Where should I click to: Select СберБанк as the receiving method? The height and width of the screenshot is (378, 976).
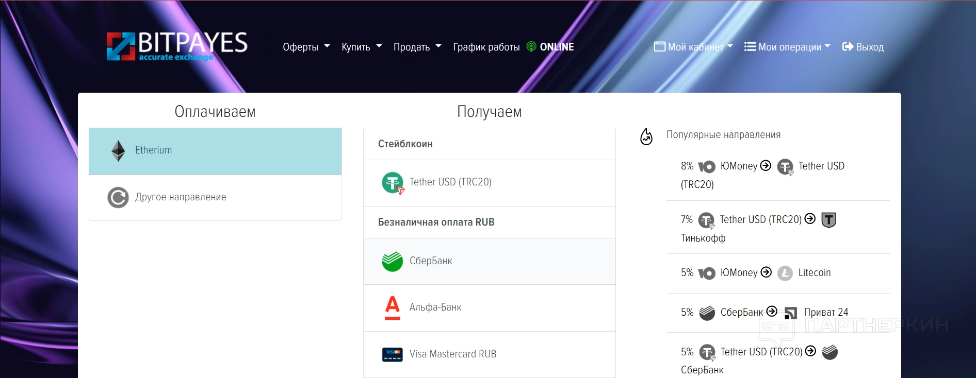[x=490, y=261]
